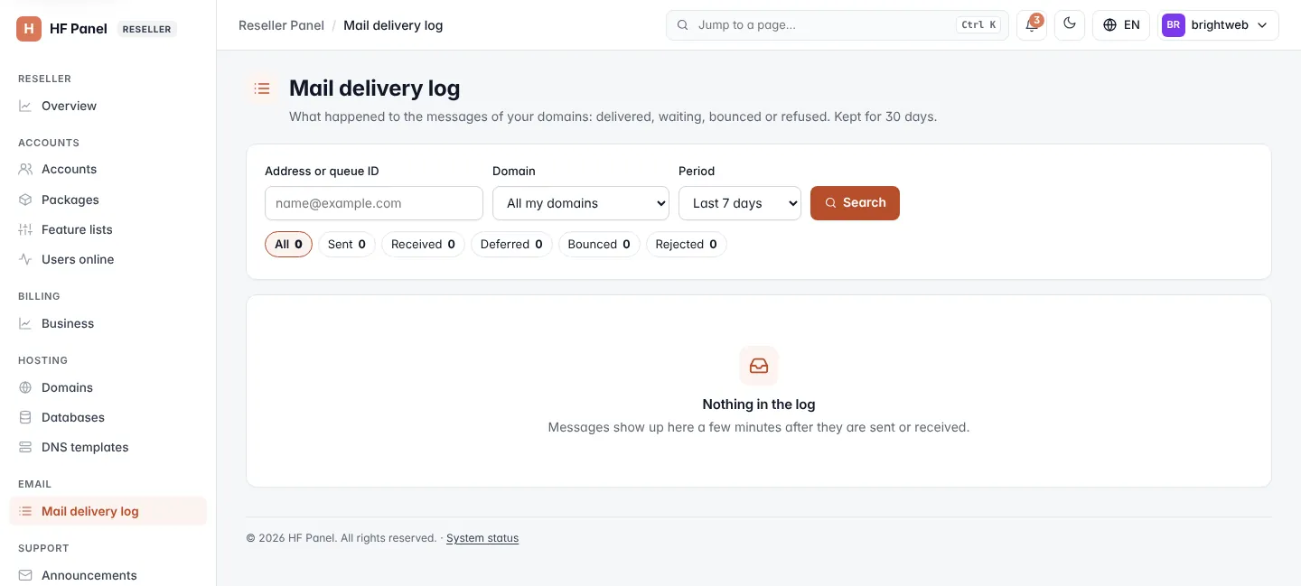Click the Overview chart icon
Image resolution: width=1301 pixels, height=586 pixels.
click(x=25, y=106)
